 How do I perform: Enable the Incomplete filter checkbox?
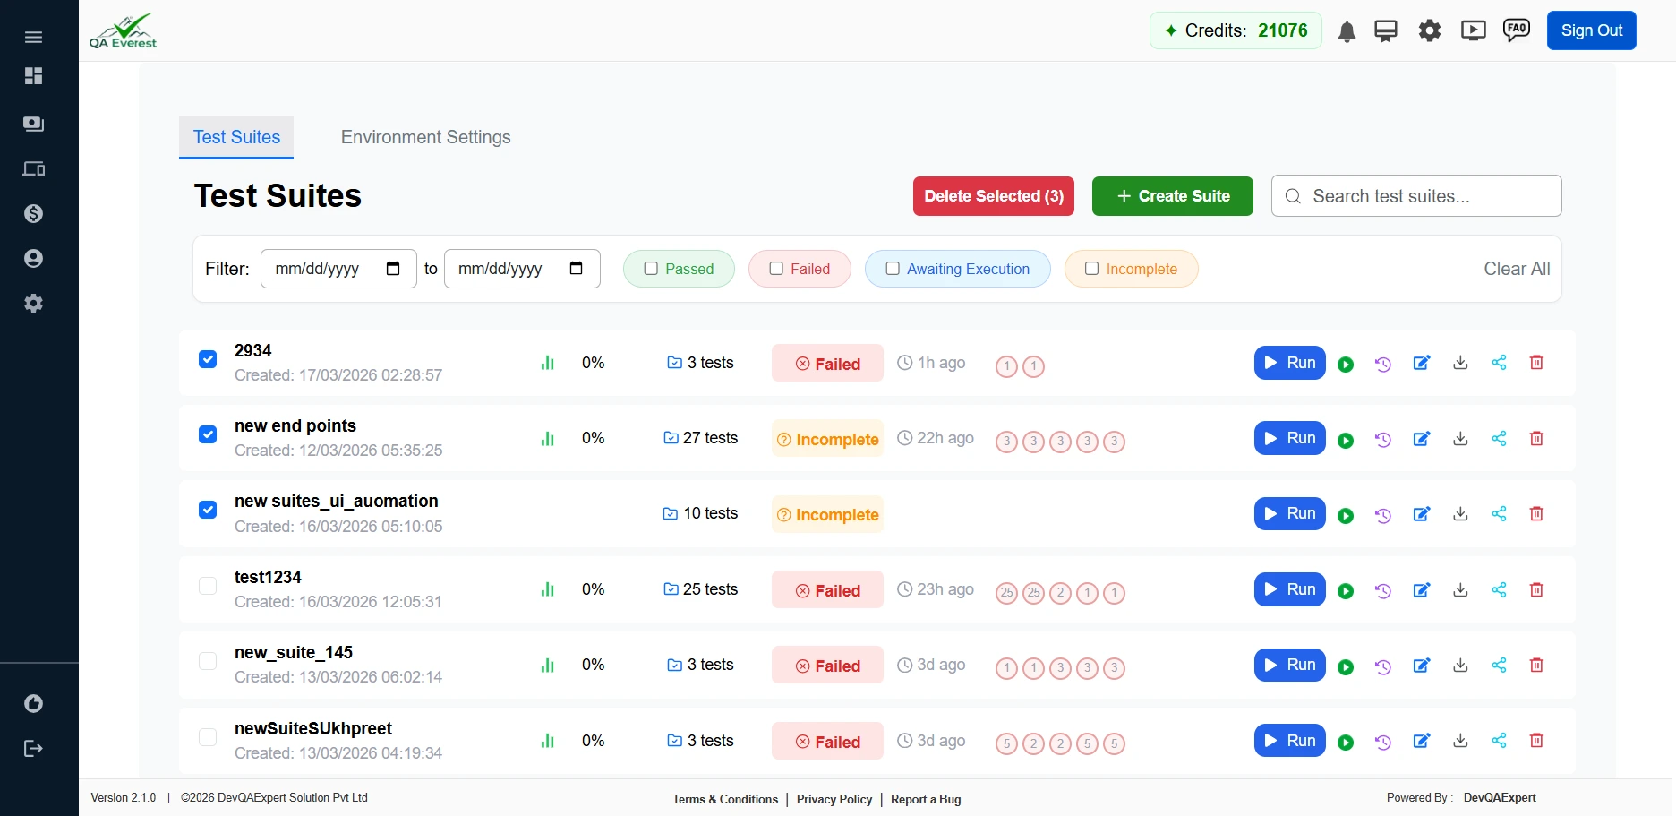click(x=1091, y=269)
